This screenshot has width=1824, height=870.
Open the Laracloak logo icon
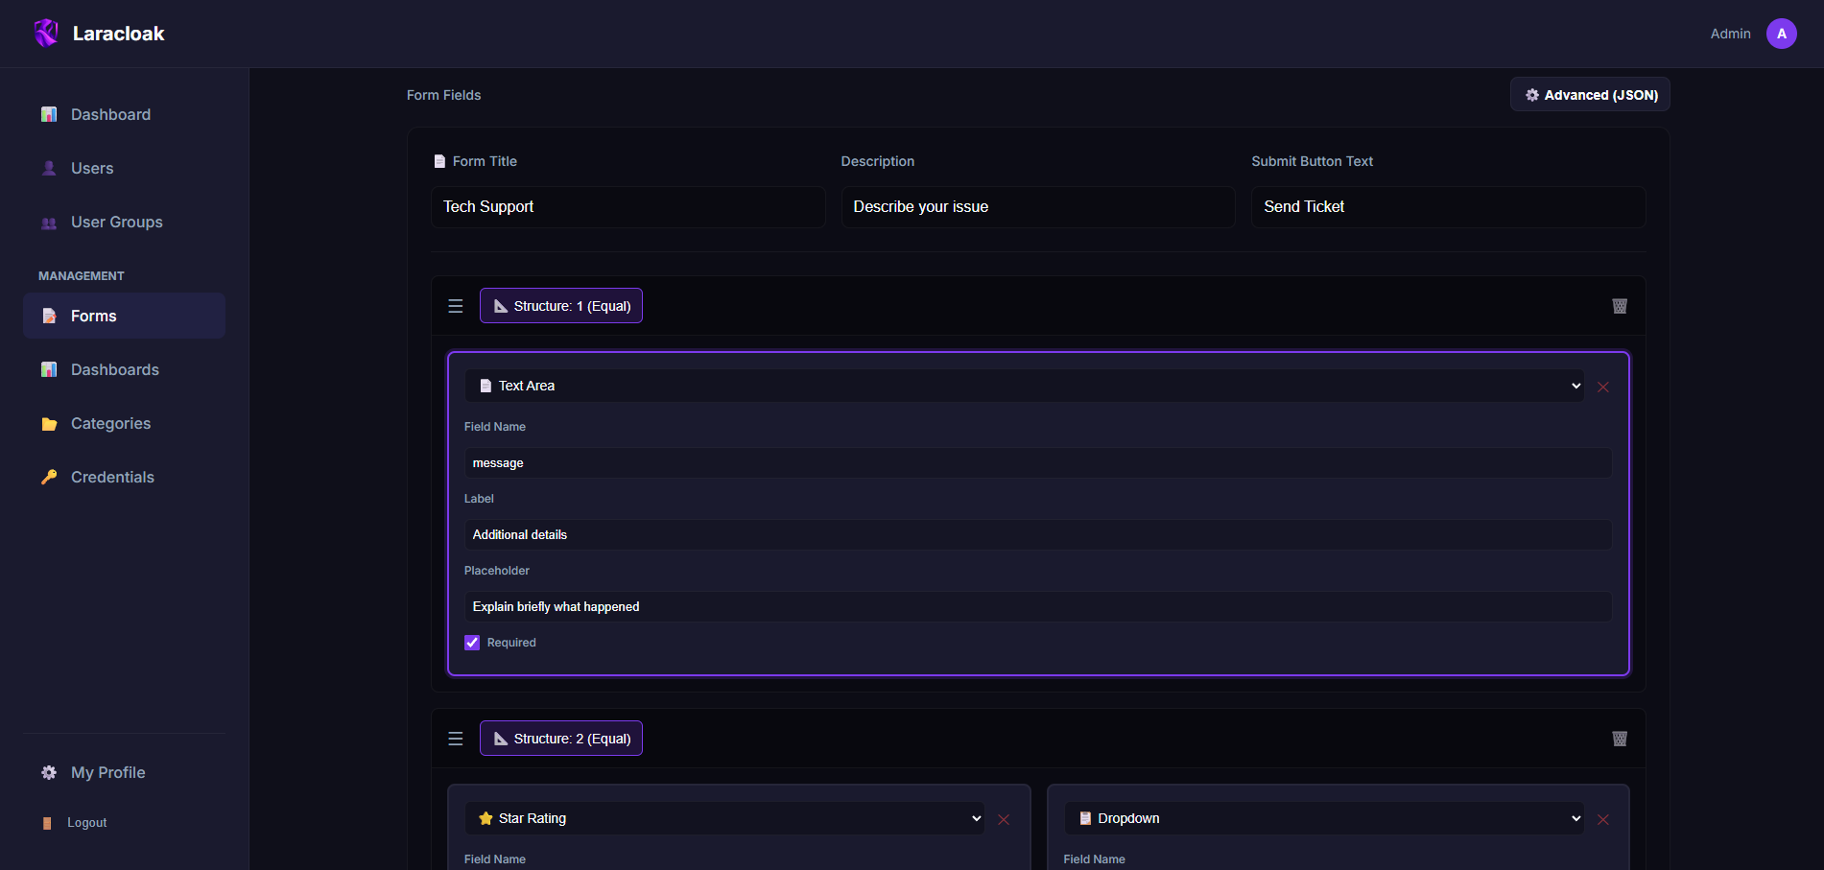pos(45,32)
